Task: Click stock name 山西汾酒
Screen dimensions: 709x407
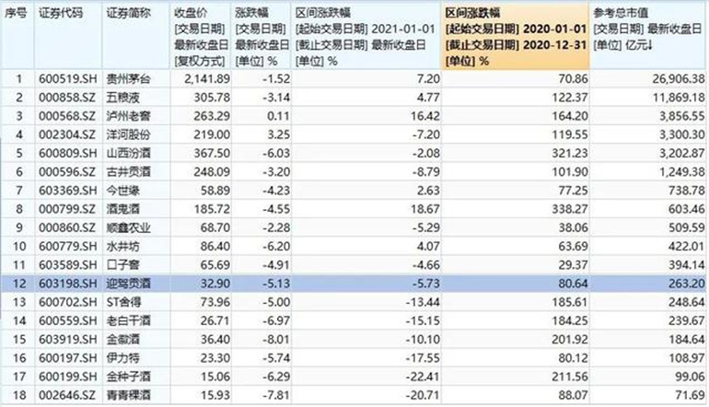Action: pos(128,153)
